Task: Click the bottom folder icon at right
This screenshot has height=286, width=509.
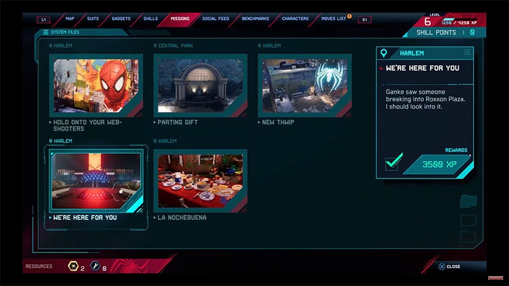Action: 468,236
